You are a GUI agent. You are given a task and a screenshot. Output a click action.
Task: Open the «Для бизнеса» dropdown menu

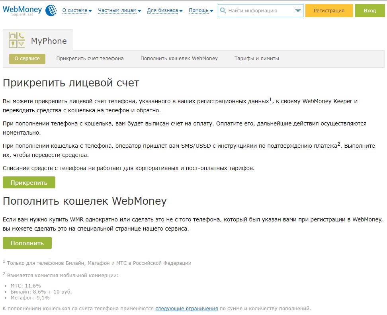click(x=164, y=11)
